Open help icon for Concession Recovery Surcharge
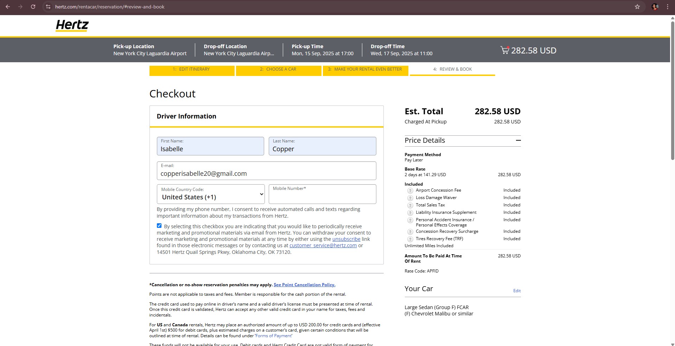 410,232
